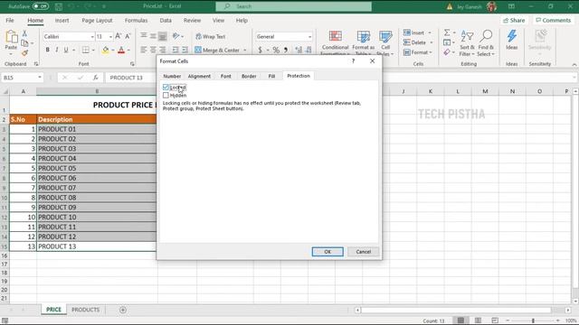This screenshot has width=579, height=325.
Task: Add a new sheet with plus icon
Action: [123, 310]
